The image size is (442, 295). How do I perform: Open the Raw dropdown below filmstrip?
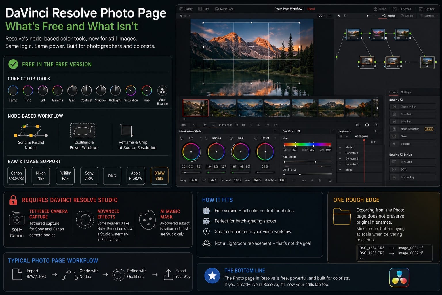(188, 125)
